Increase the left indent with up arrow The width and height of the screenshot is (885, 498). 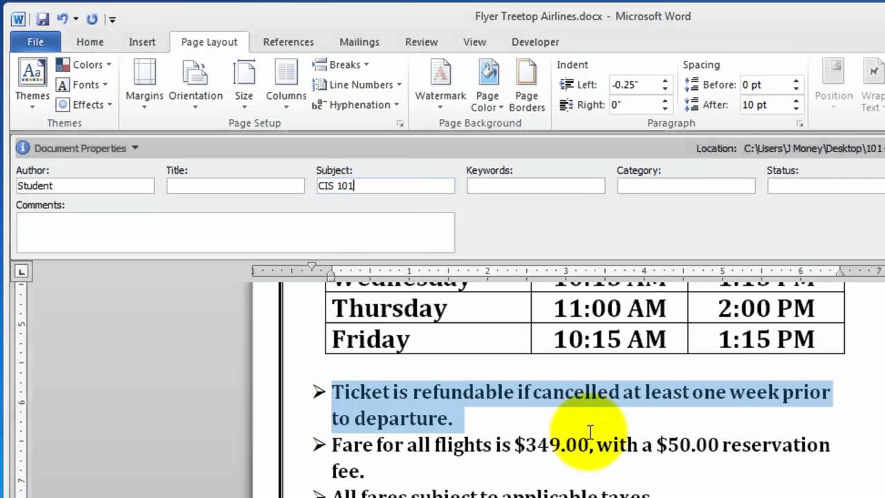[x=665, y=81]
